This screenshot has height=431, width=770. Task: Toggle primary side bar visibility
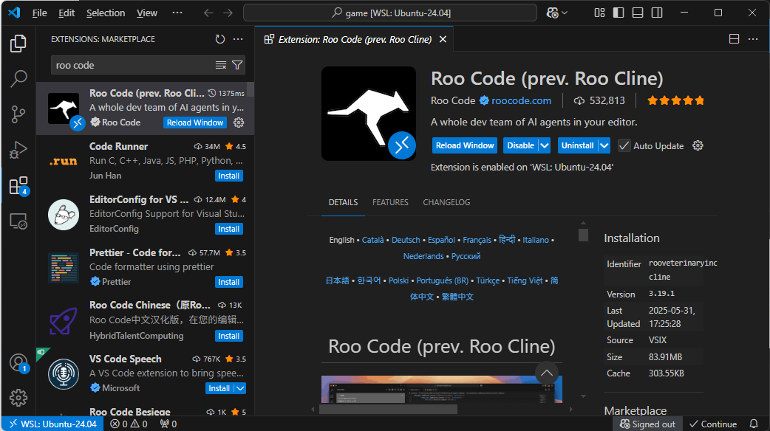(x=619, y=13)
